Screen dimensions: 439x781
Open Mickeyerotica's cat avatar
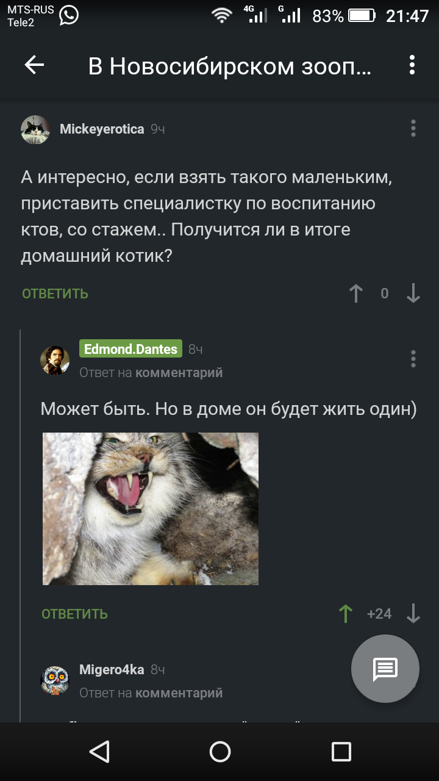35,129
